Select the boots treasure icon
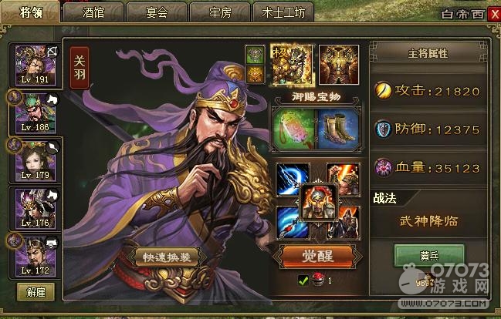 [x=338, y=129]
